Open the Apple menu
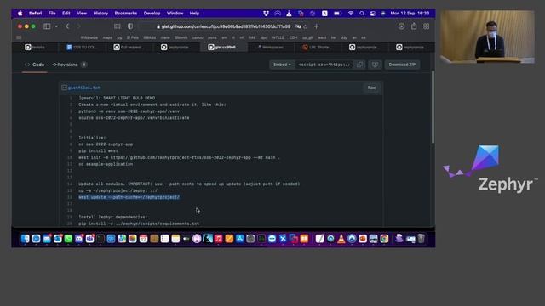The height and width of the screenshot is (306, 545). [x=20, y=14]
